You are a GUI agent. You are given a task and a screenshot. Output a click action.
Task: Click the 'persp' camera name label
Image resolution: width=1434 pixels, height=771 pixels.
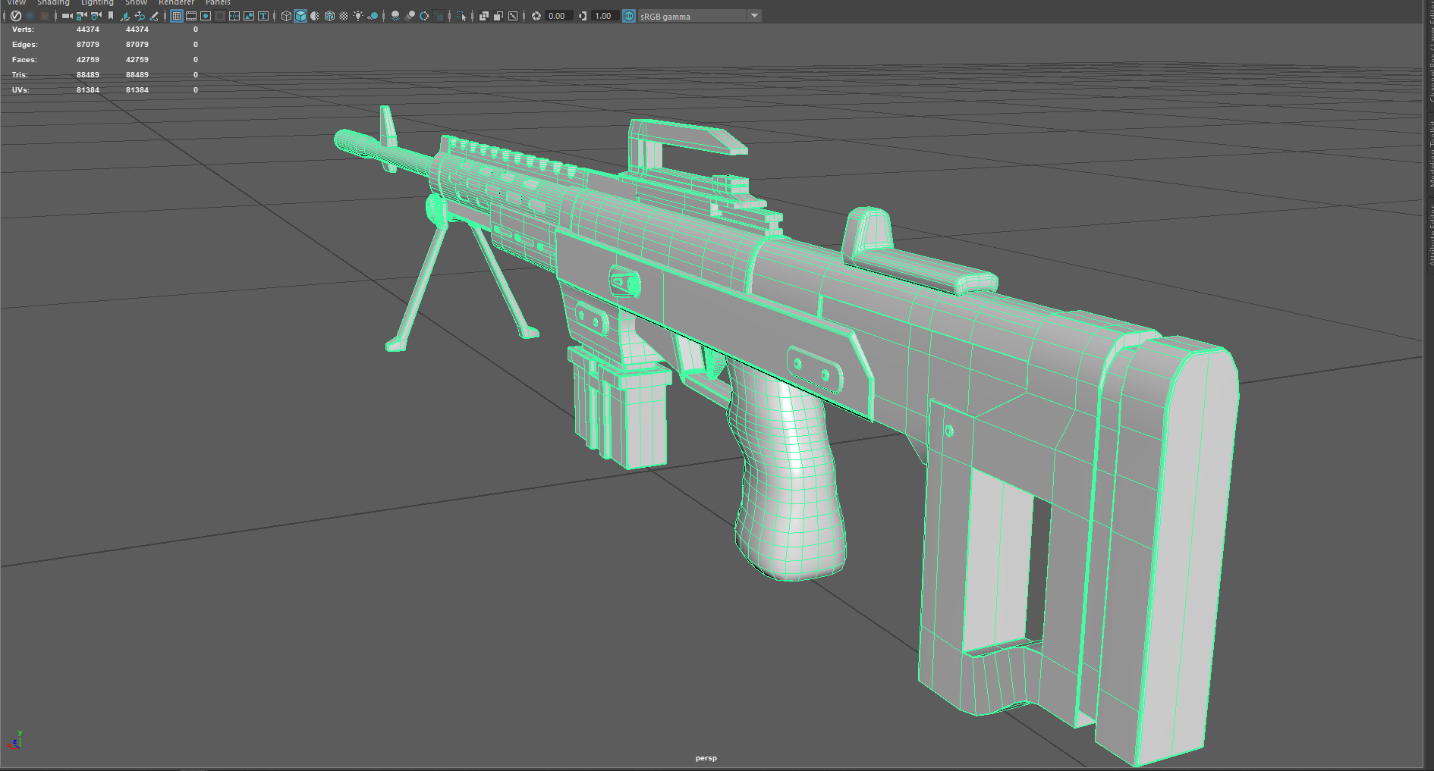coord(706,758)
